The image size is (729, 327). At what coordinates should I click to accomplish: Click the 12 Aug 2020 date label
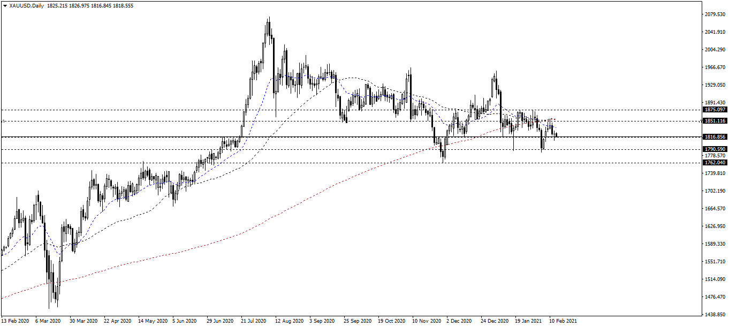[x=289, y=322]
